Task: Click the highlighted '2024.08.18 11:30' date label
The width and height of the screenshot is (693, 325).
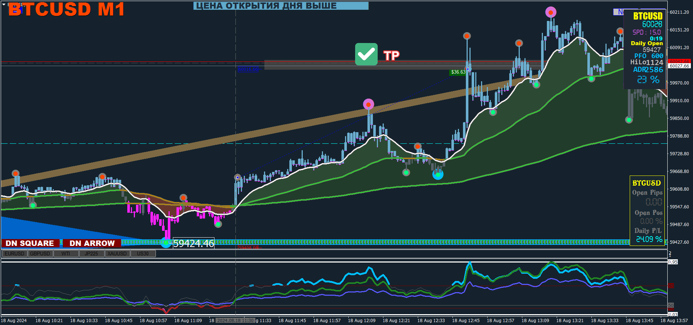Action: [x=236, y=321]
